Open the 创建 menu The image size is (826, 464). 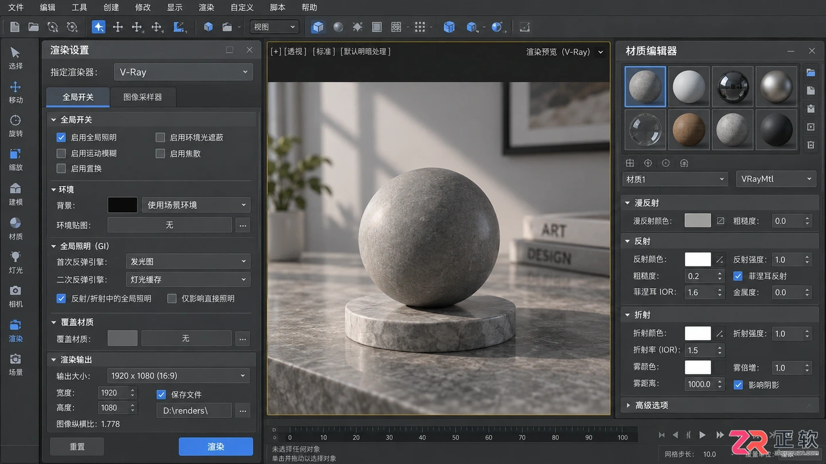[111, 7]
